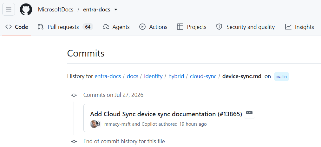Viewport: 321px width, 147px height.
Task: Open entra-docs in the history breadcrumb
Action: tap(108, 77)
